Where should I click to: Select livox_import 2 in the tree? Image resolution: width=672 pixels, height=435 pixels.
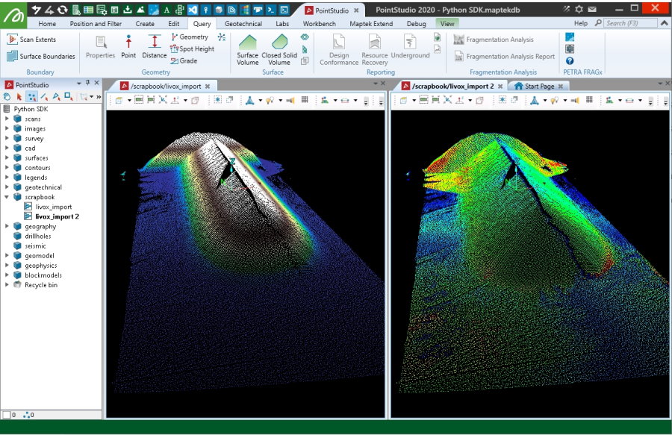click(57, 216)
